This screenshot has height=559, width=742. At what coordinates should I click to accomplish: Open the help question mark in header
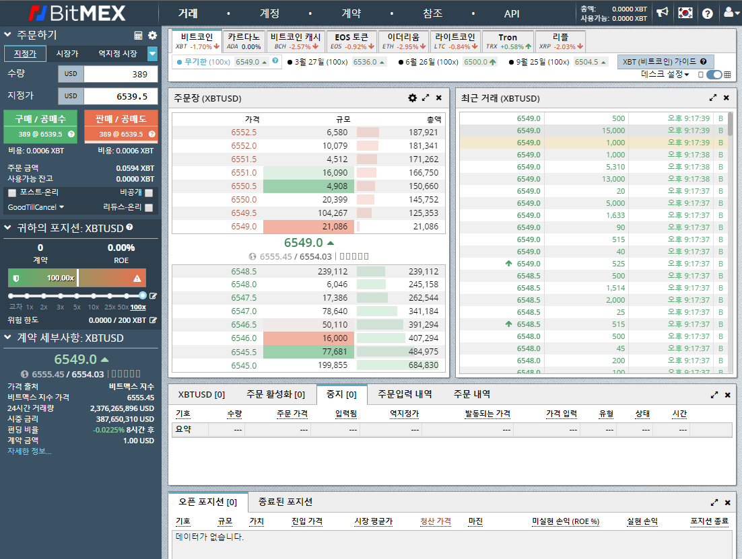point(708,13)
